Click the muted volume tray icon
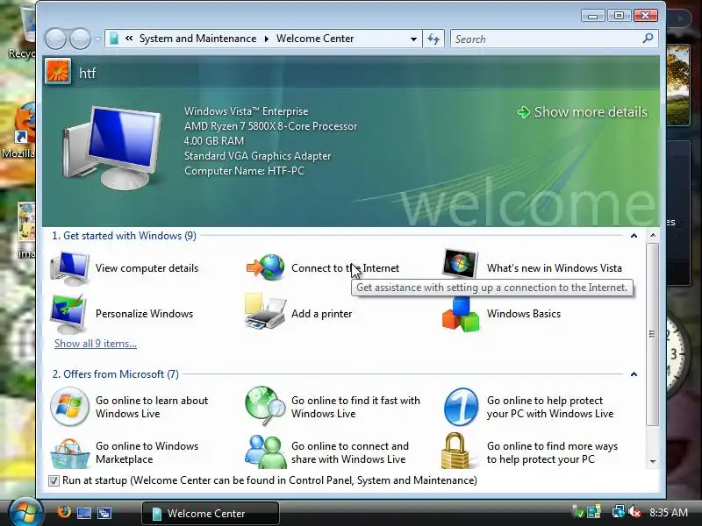This screenshot has height=526, width=702. [634, 512]
